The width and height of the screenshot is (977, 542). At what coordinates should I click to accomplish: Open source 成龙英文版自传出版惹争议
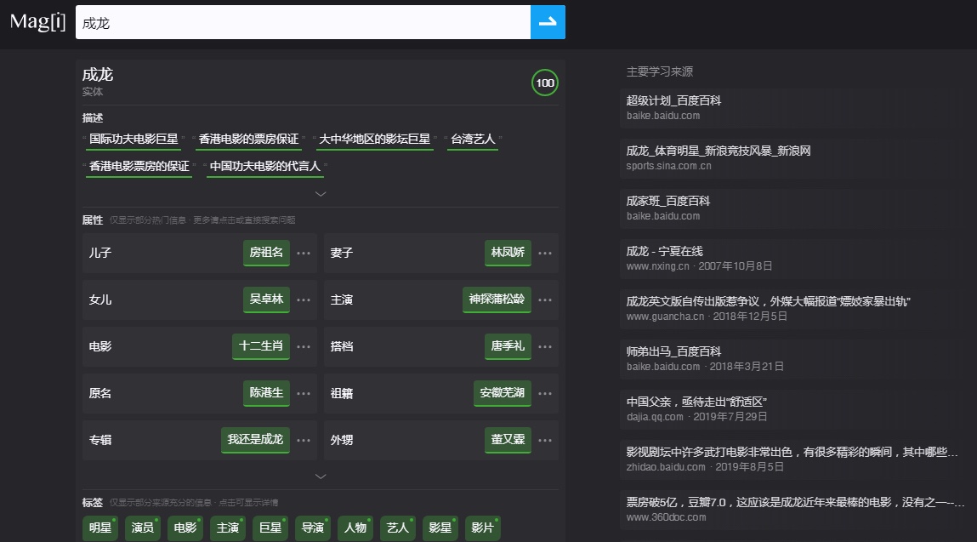[x=769, y=302]
